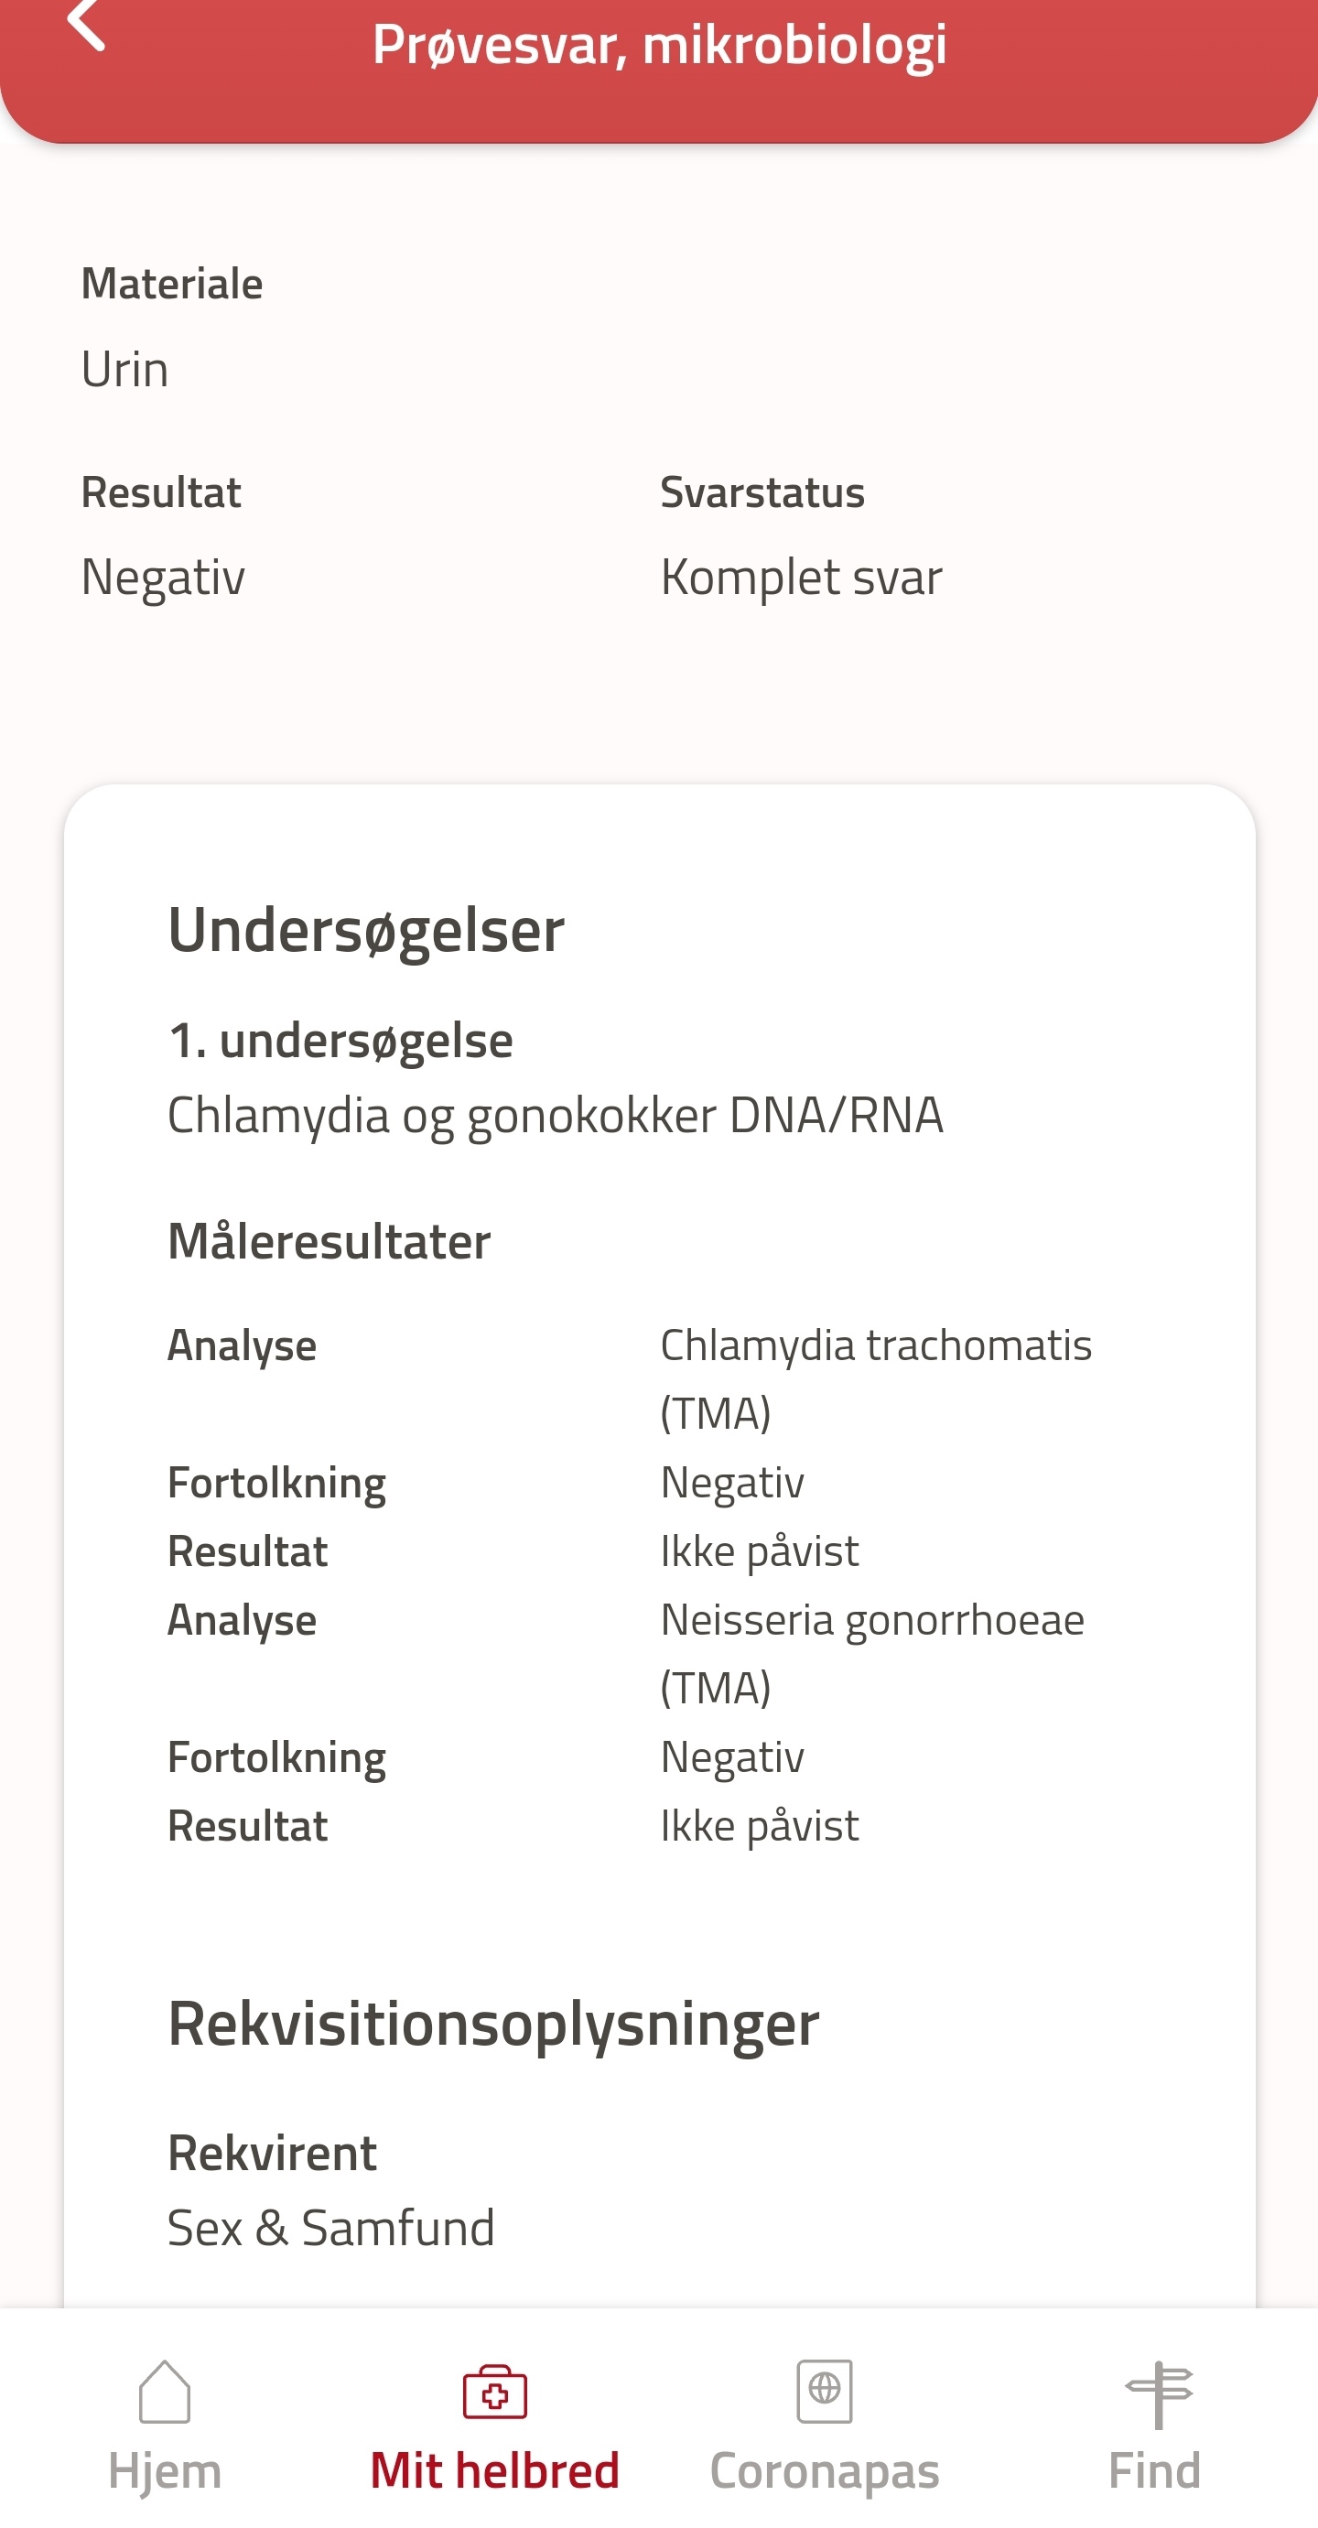Screen dimensions: 1318x2528
Task: Select the Måleresultater subheading
Action: coord(329,1241)
